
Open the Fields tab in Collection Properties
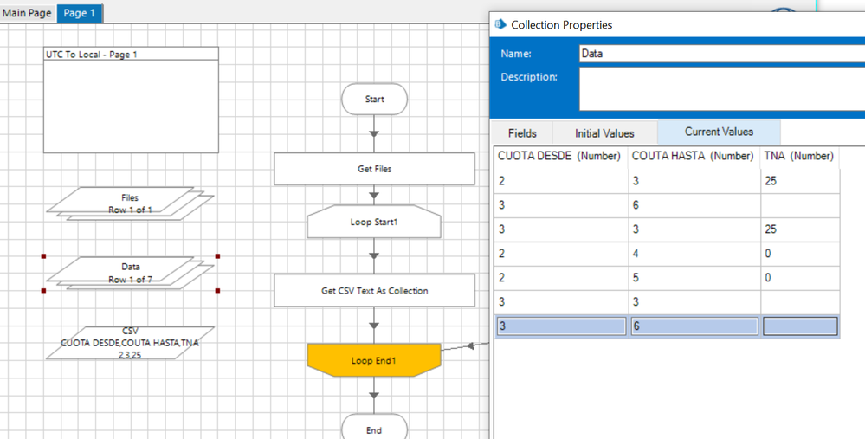click(x=522, y=133)
